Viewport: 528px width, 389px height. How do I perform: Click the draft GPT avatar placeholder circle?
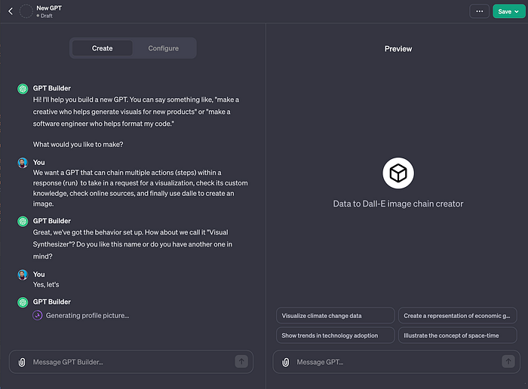point(26,11)
